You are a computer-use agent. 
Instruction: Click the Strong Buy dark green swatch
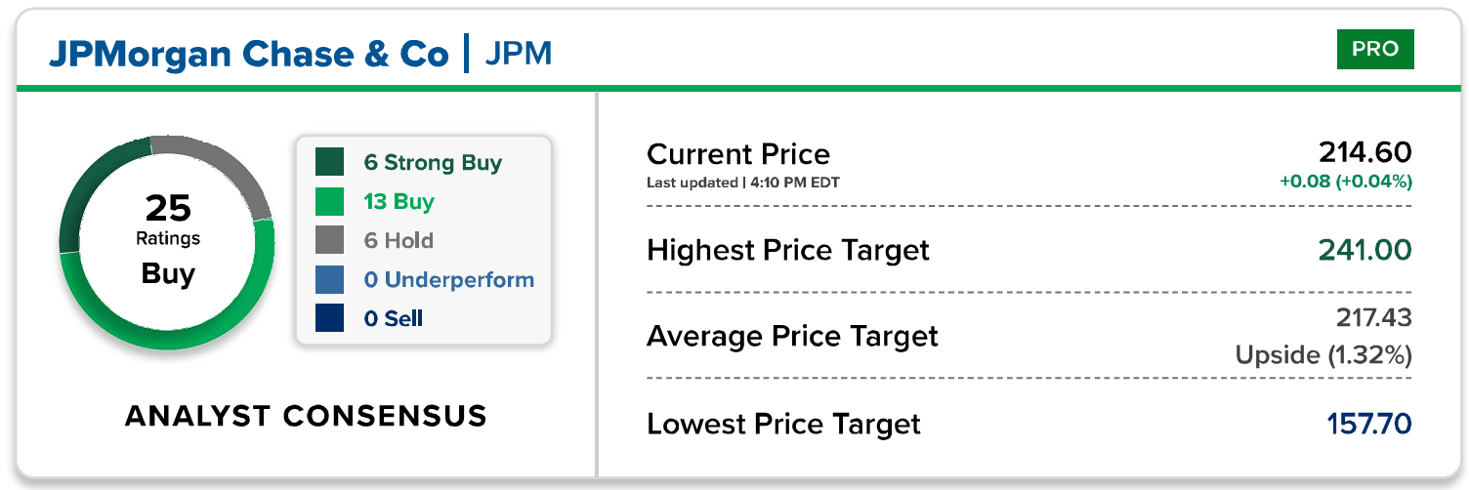tap(330, 162)
